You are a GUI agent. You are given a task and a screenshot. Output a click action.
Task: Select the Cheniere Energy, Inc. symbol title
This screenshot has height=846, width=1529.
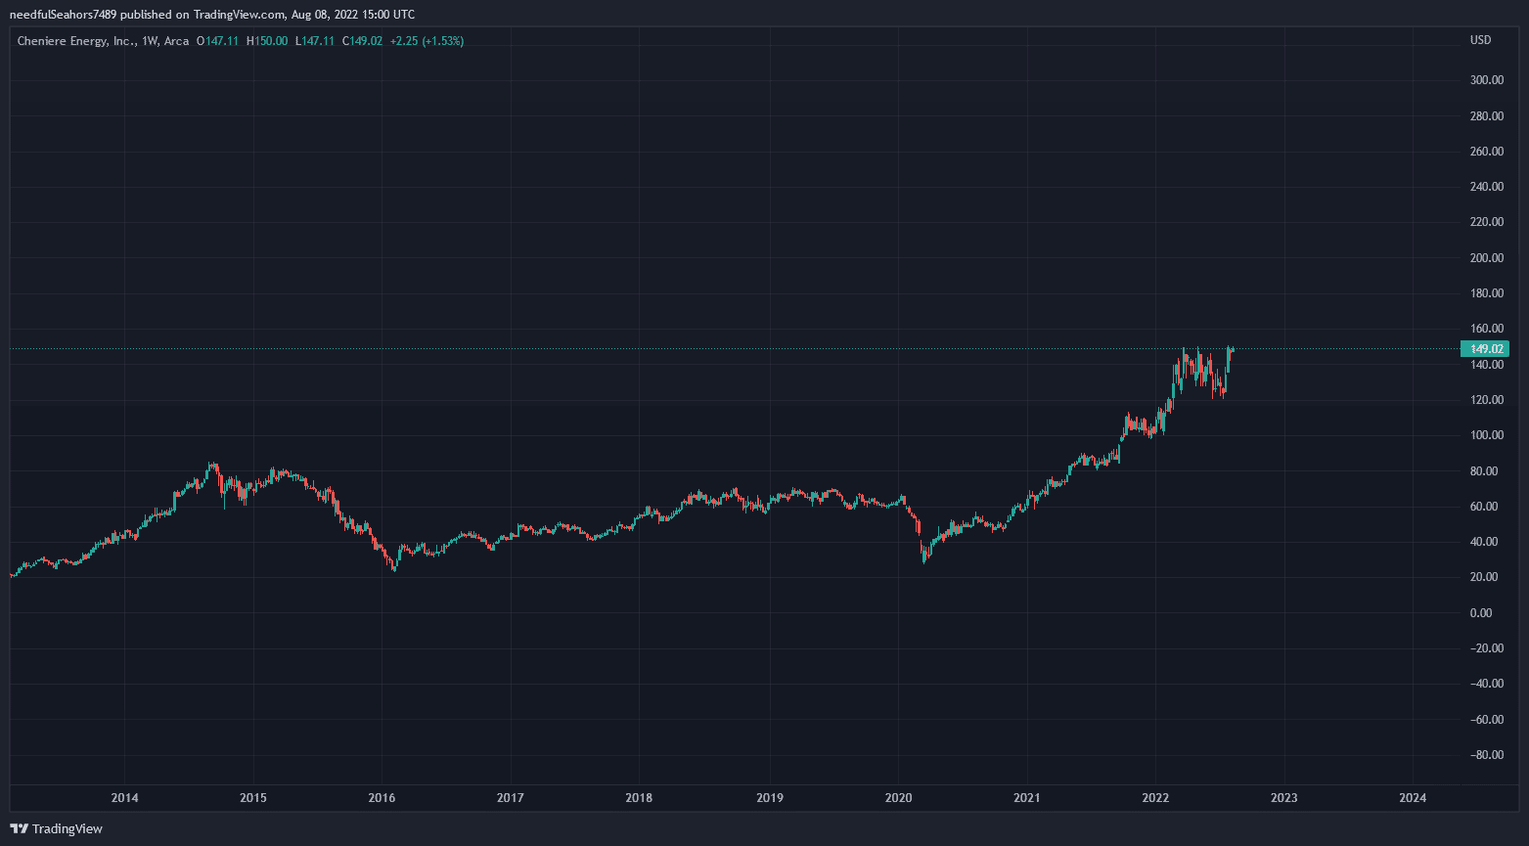(x=76, y=41)
